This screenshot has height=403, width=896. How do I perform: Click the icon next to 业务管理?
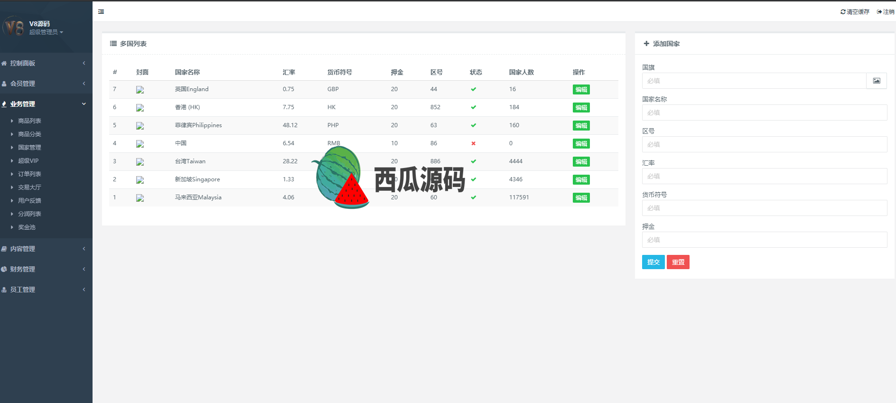[x=4, y=104]
